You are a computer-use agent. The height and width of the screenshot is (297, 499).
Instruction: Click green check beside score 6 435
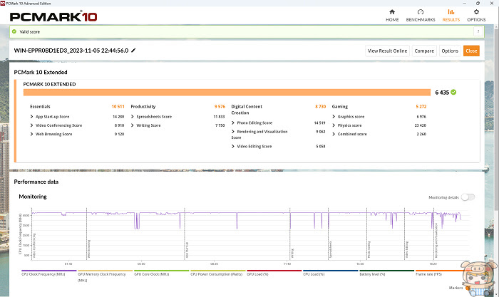[453, 92]
